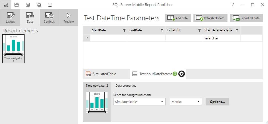268x124 pixels.
Task: Filter the EndDate column
Action: click(162, 30)
